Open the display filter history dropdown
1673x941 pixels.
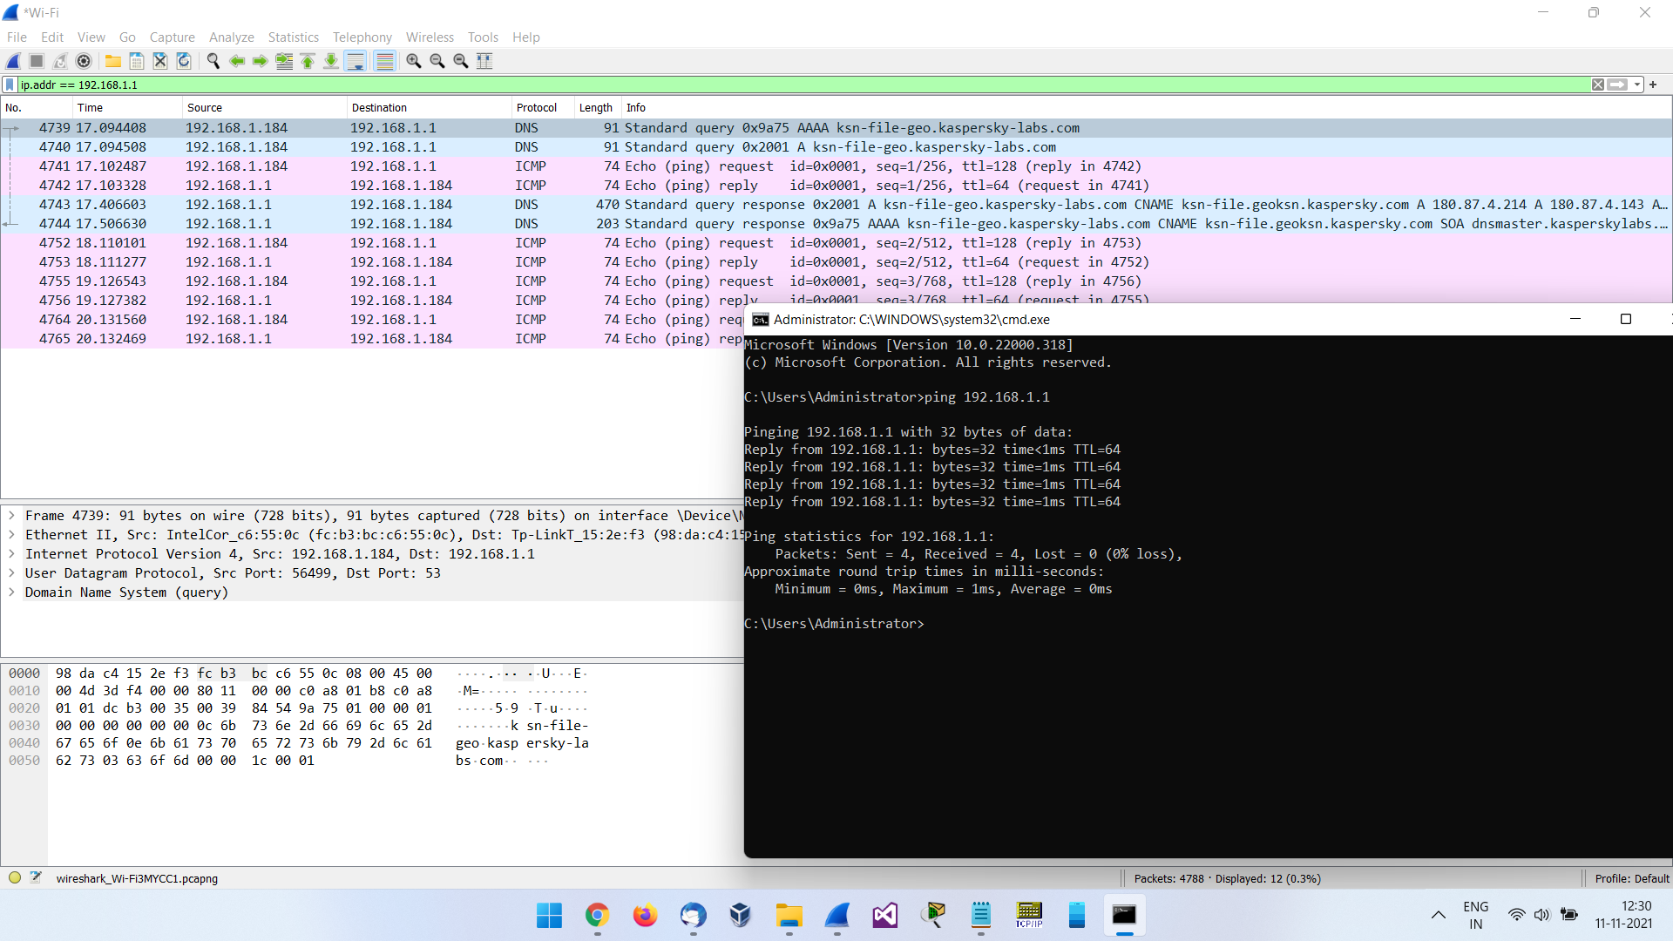pos(1637,85)
